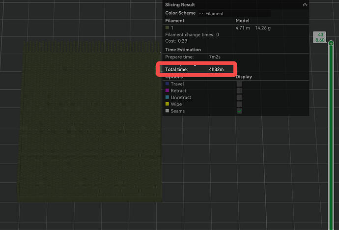Click the Total time value 4h32m
Image resolution: width=339 pixels, height=230 pixels.
pyautogui.click(x=216, y=69)
